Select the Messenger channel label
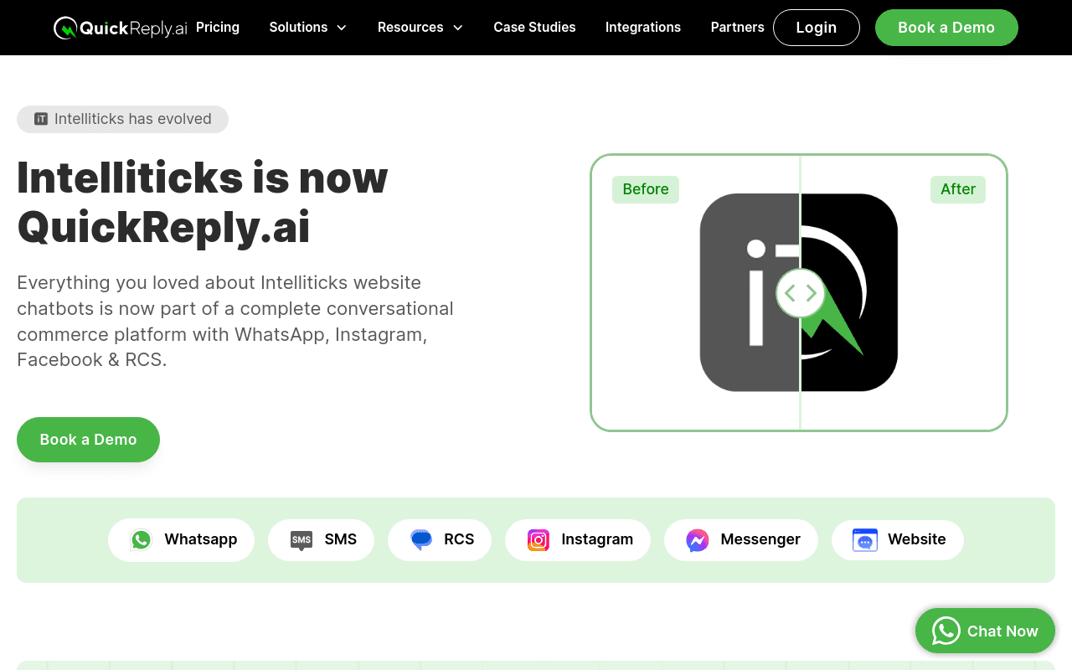1072x670 pixels. (760, 539)
